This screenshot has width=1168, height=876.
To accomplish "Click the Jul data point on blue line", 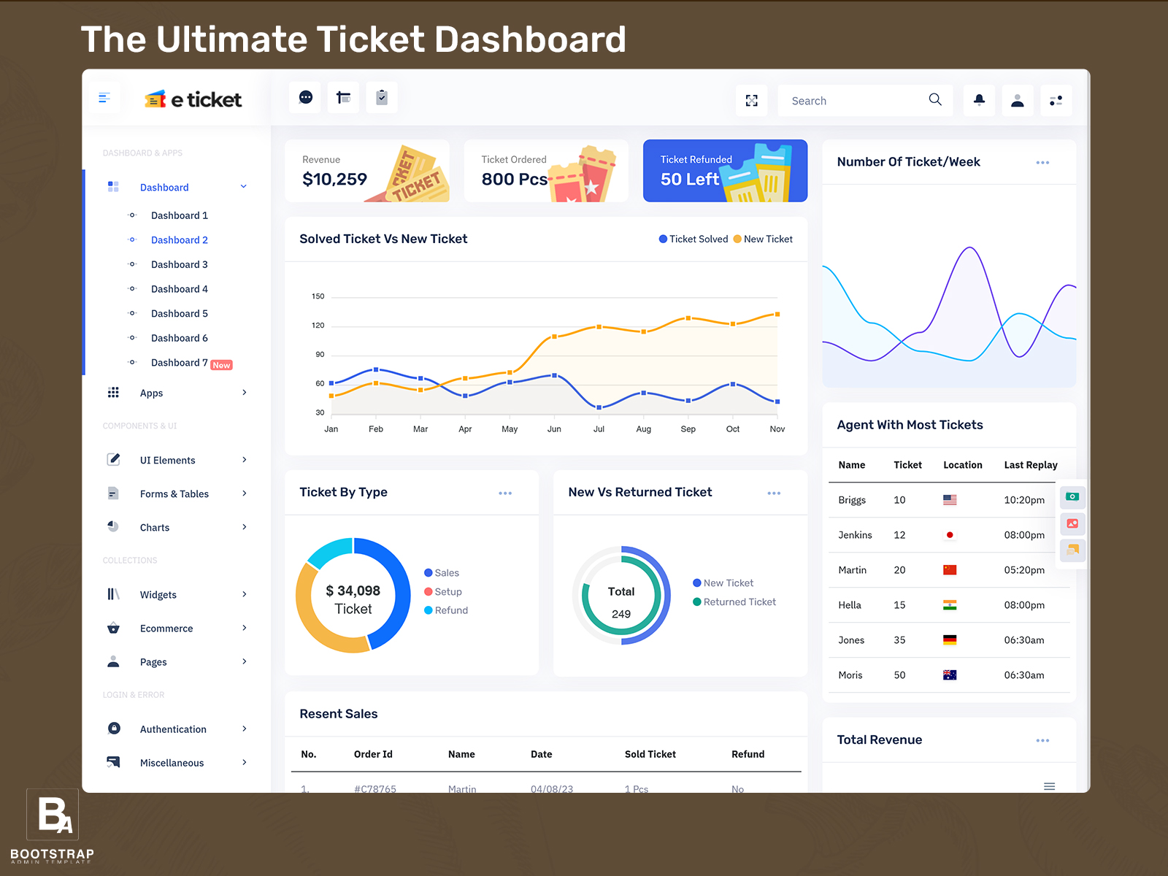I will tap(599, 407).
